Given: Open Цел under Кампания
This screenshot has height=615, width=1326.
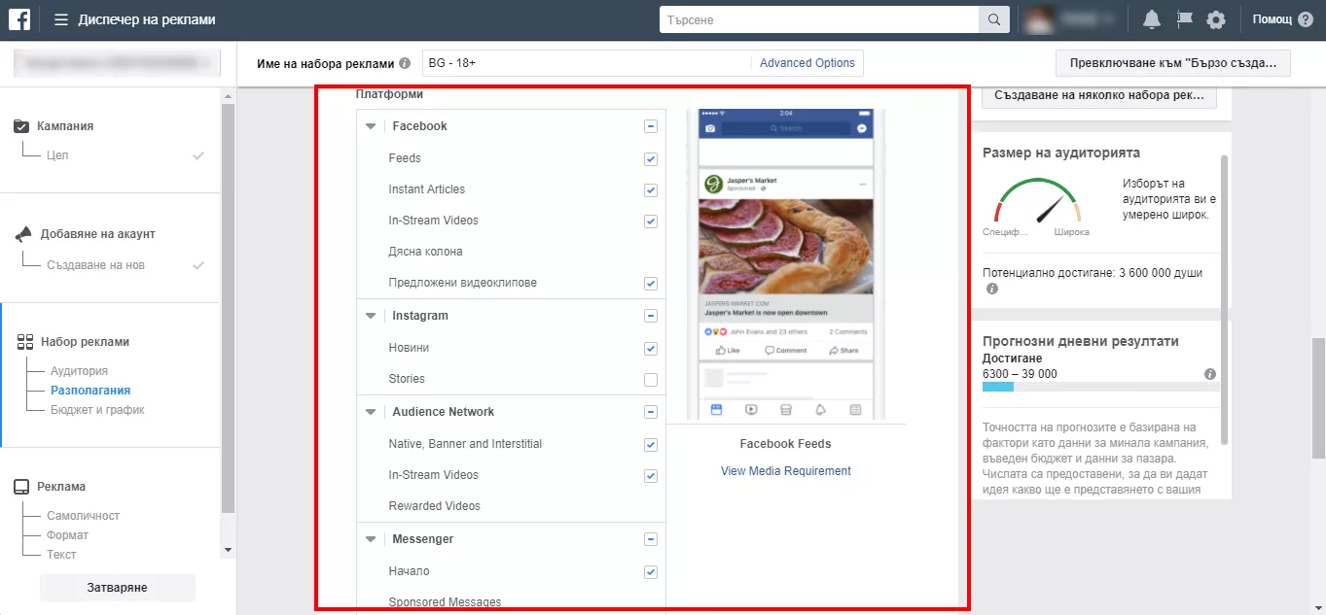Looking at the screenshot, I should pos(57,155).
